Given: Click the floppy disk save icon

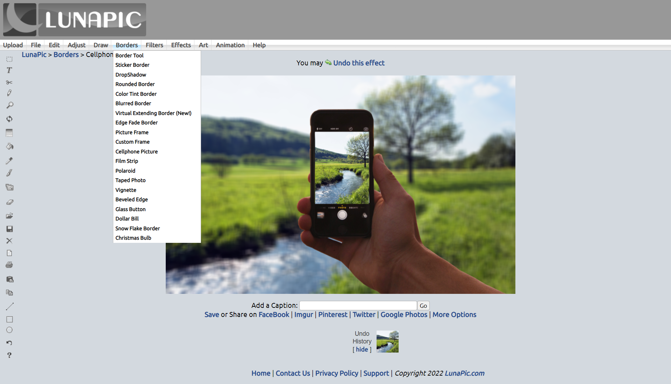Looking at the screenshot, I should 9,229.
